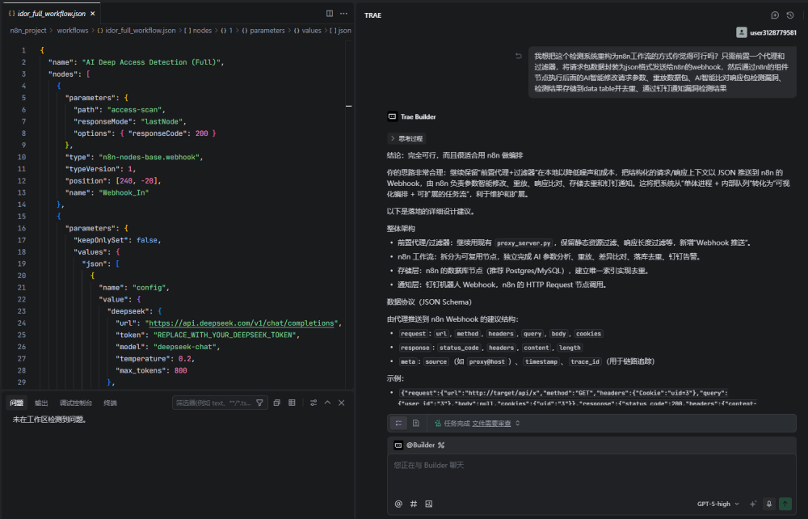Click the split editor icon
This screenshot has width=808, height=519.
click(329, 14)
